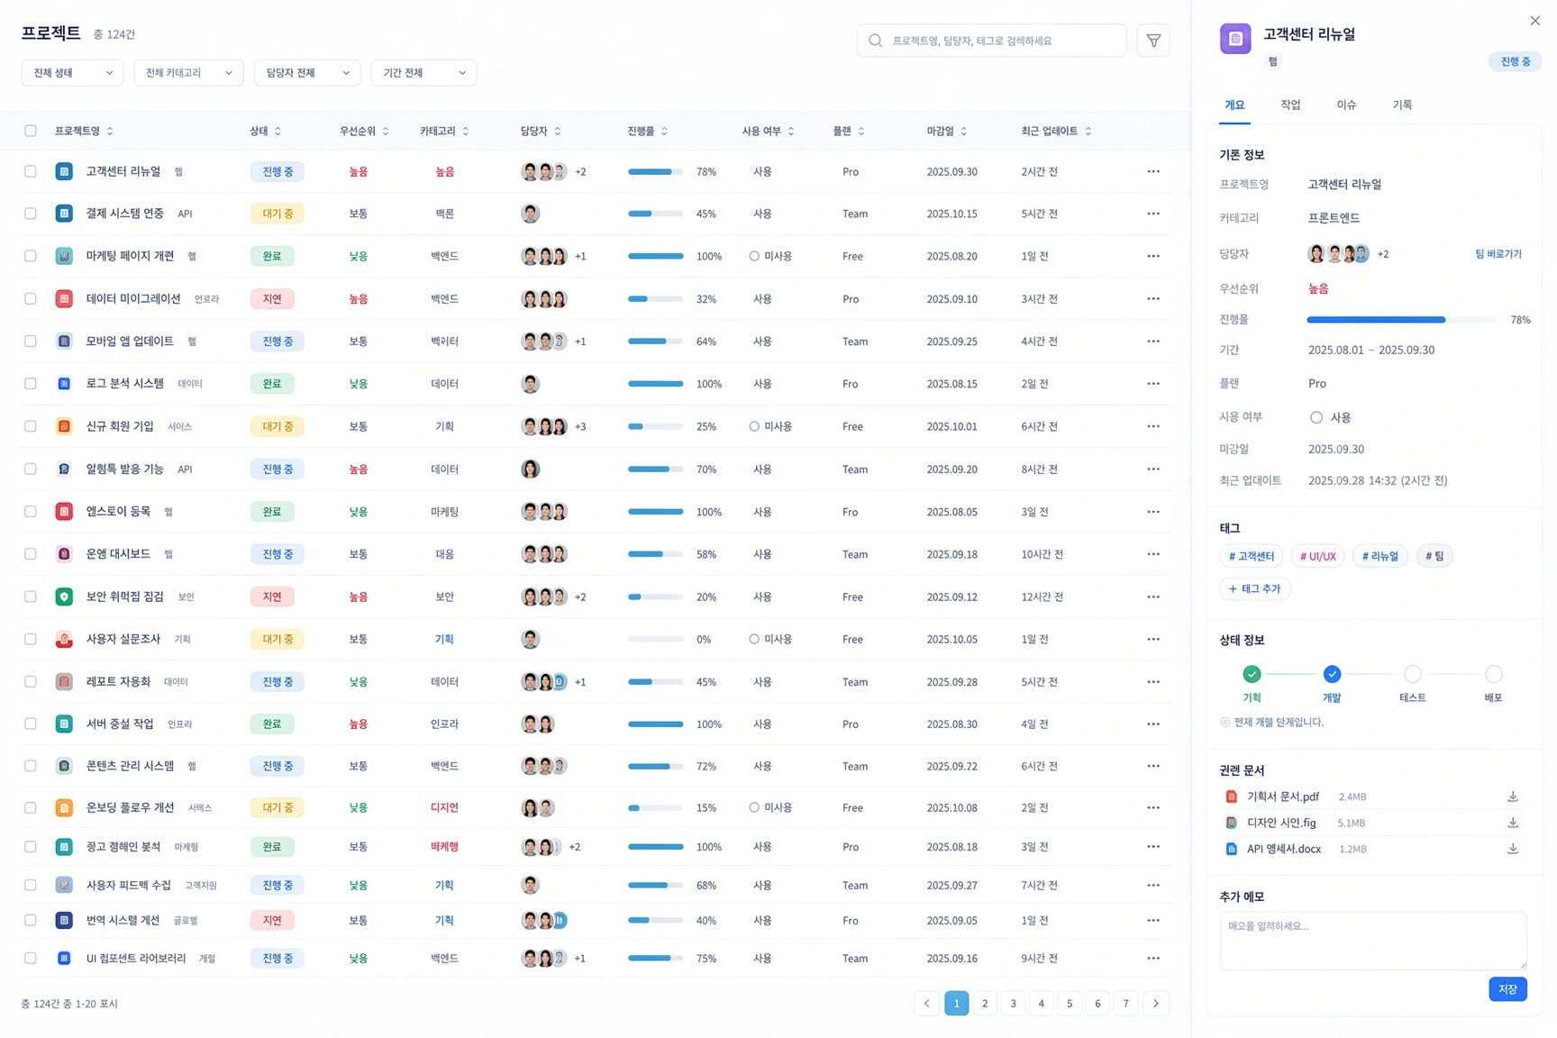Click the 태그 추가 button
This screenshot has width=1557, height=1038.
pos(1255,588)
